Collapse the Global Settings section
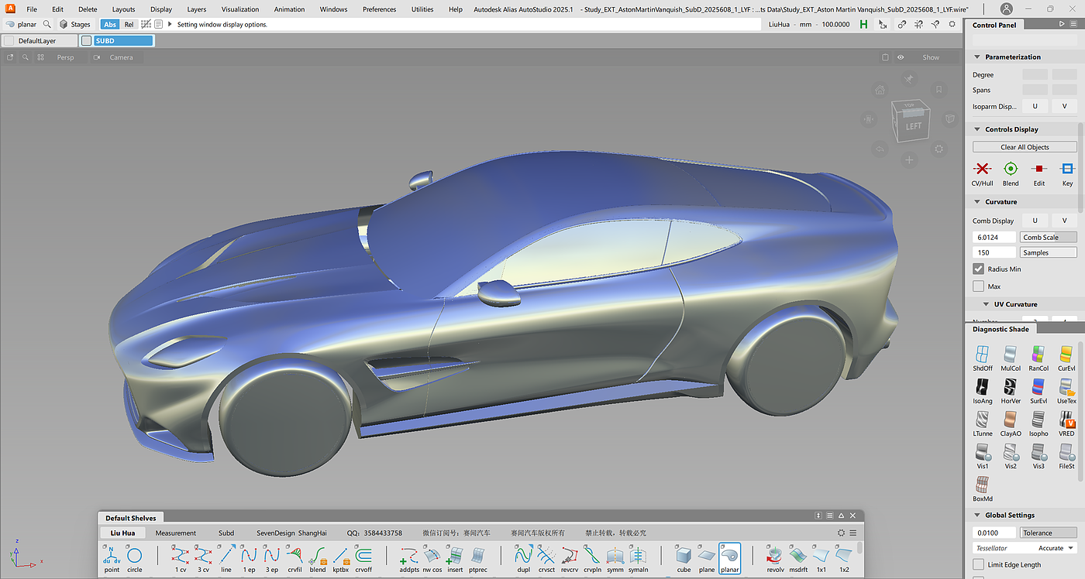Screen dimensions: 1085x579 tap(977, 516)
